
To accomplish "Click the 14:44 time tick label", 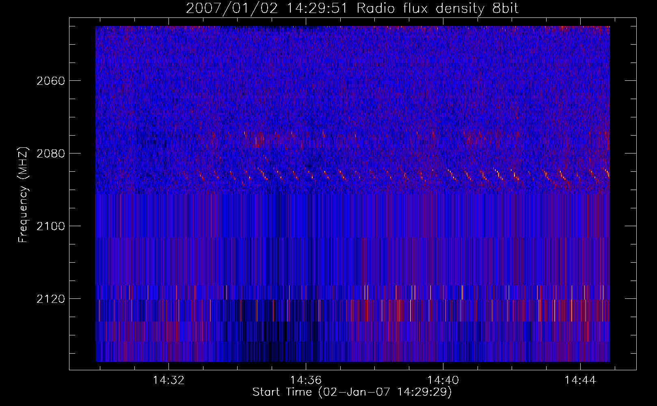I will point(581,380).
